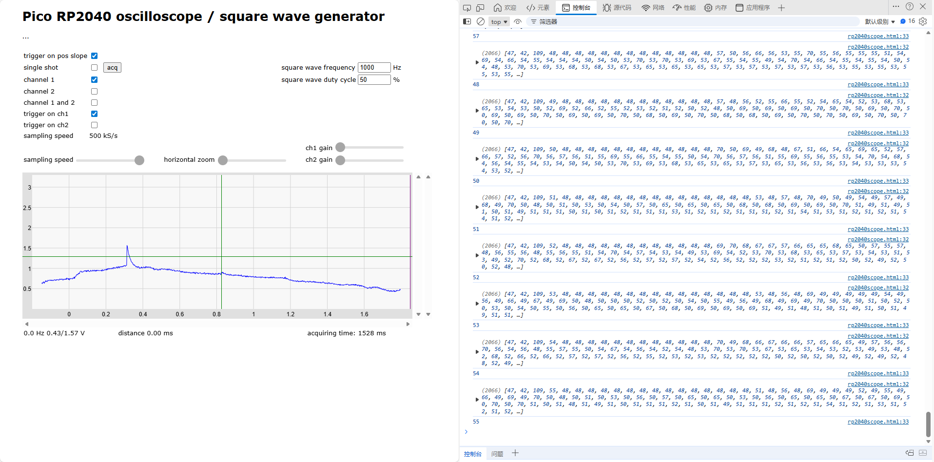934x462 pixels.
Task: Click plus icon in bottom drawer tabs
Action: (515, 453)
